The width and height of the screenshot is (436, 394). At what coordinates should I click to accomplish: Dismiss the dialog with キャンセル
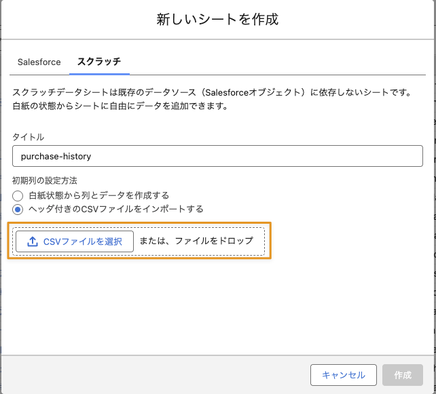click(344, 375)
